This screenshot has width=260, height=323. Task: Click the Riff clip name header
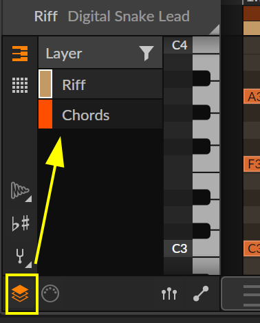46,16
